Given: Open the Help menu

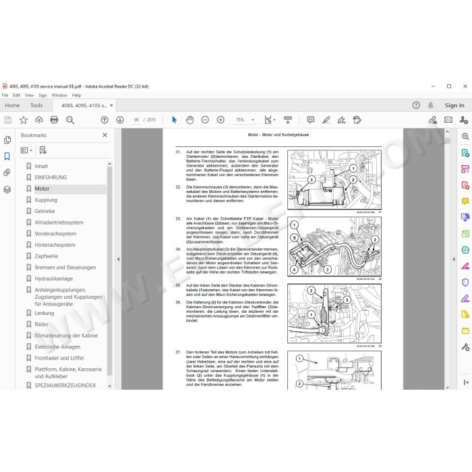Looking at the screenshot, I should (x=76, y=95).
